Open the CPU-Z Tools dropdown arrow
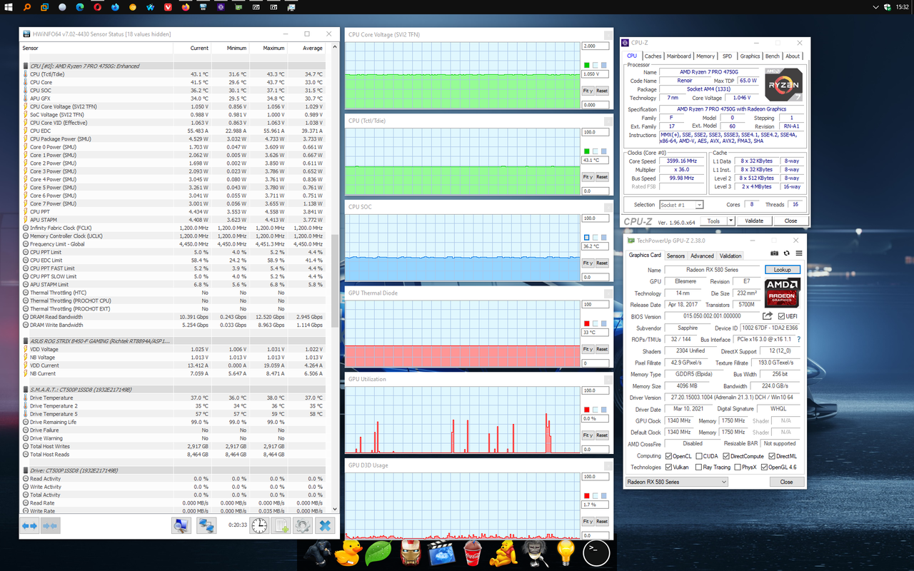This screenshot has height=571, width=914. (730, 221)
